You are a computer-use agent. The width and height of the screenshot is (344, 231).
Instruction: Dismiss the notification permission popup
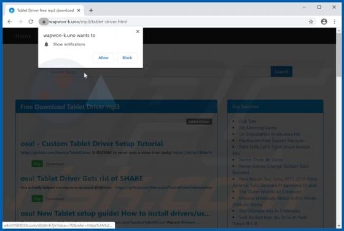tap(138, 31)
